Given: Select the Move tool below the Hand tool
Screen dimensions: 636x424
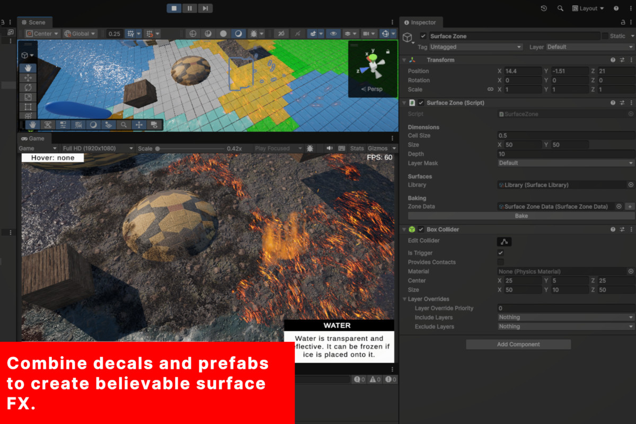Looking at the screenshot, I should pyautogui.click(x=26, y=77).
